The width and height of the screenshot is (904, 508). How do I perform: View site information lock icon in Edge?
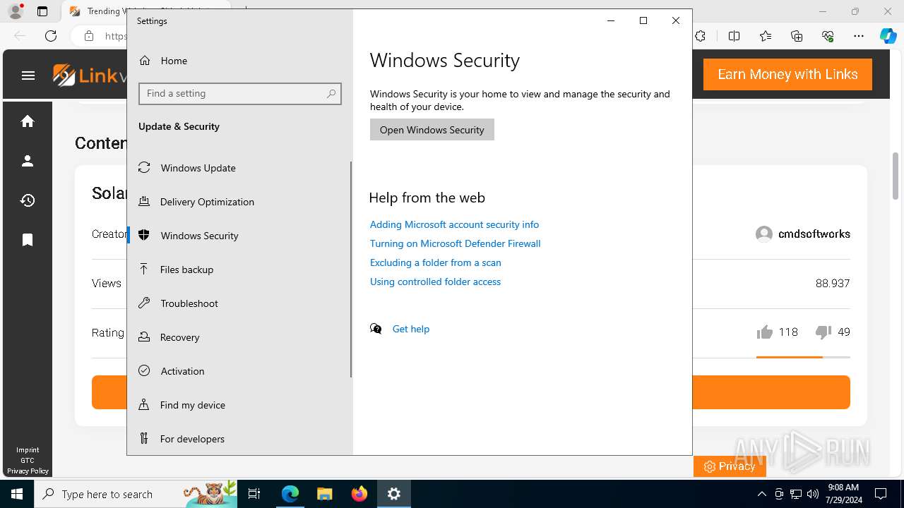coord(89,36)
